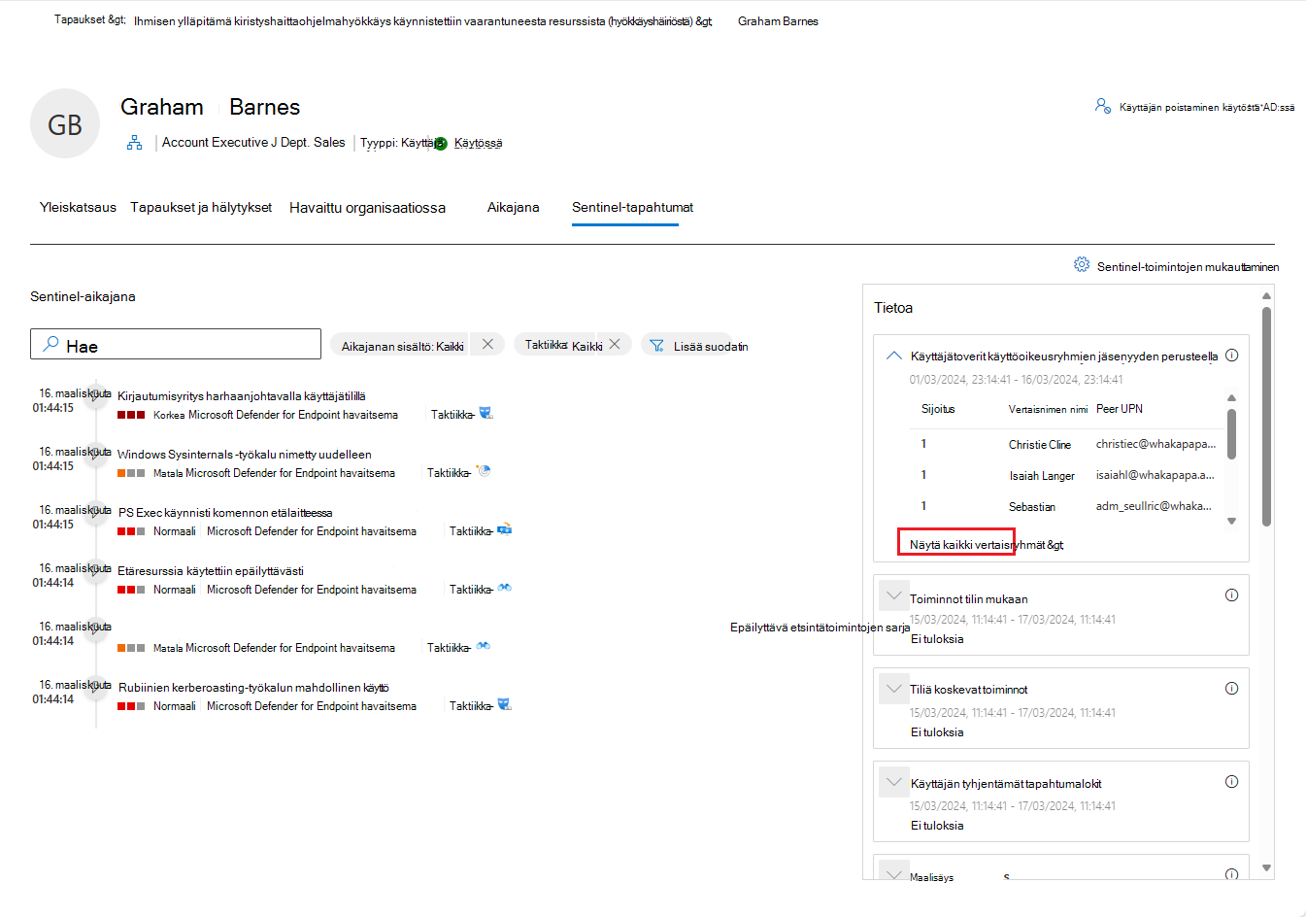Open info icon for Käyttäjän tyhjentämät tapahtumalokit
Screen dimensions: 1306x917
pos(1231,782)
